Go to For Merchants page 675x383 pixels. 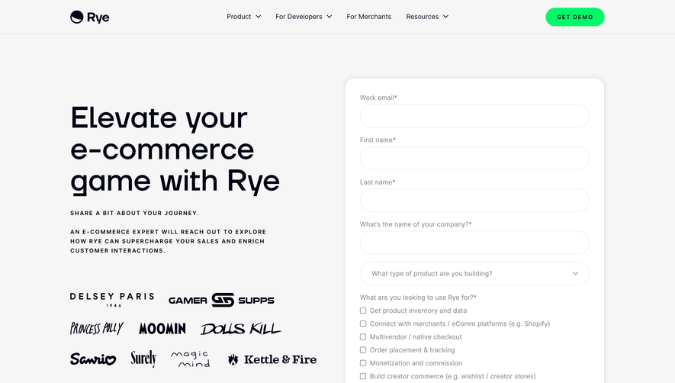[x=369, y=17]
